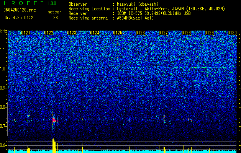Click the 0126 time marker
Viewport: 241px width, 153px height.
coord(140,33)
